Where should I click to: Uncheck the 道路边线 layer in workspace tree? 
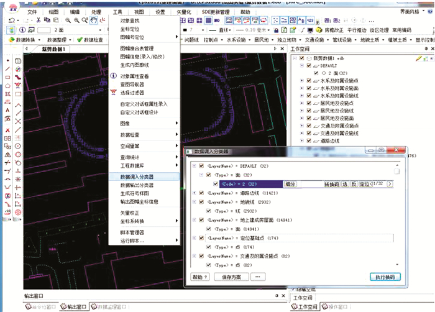pyautogui.click(x=309, y=141)
